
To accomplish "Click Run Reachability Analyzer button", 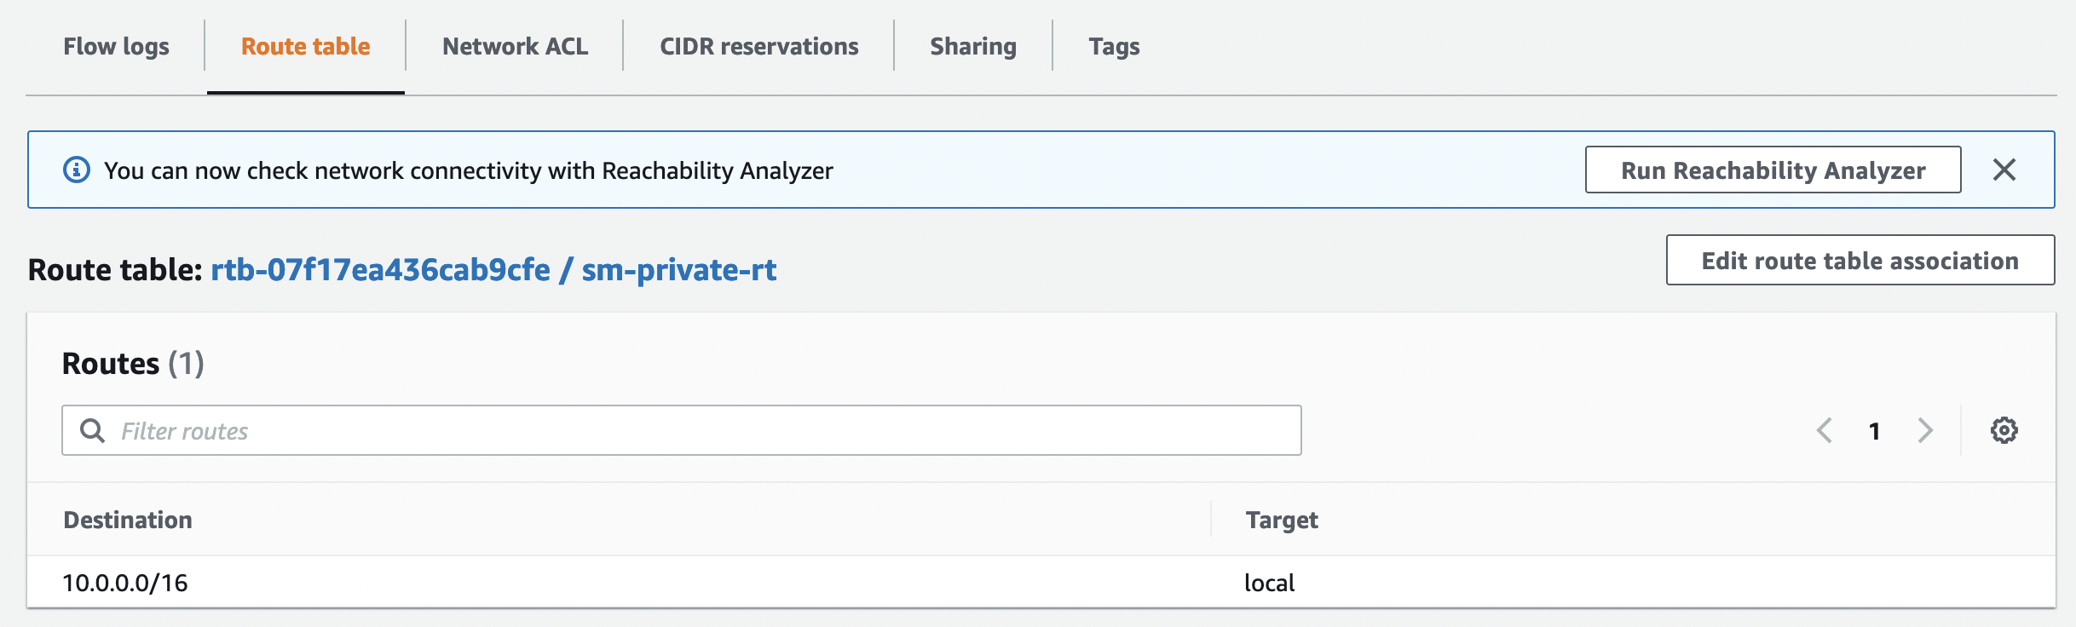I will 1773,170.
